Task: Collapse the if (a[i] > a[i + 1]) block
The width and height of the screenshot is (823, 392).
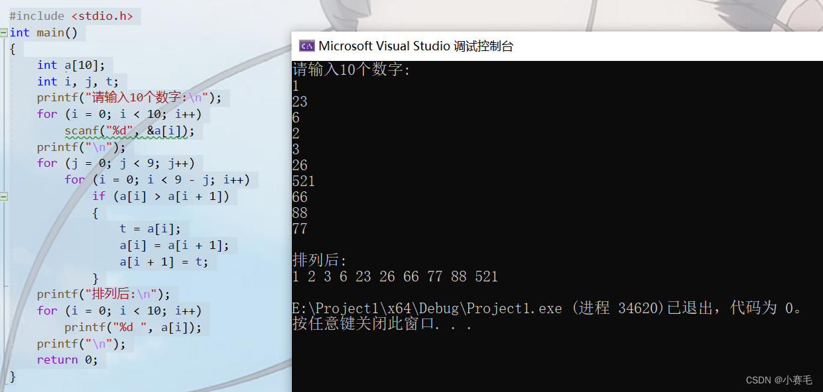Action: [4, 196]
